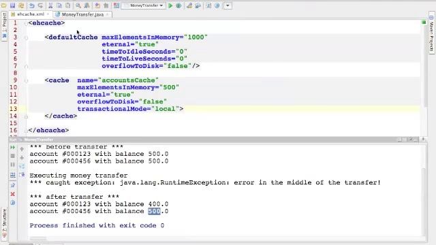Close Run tab with red X icon

tap(12, 194)
